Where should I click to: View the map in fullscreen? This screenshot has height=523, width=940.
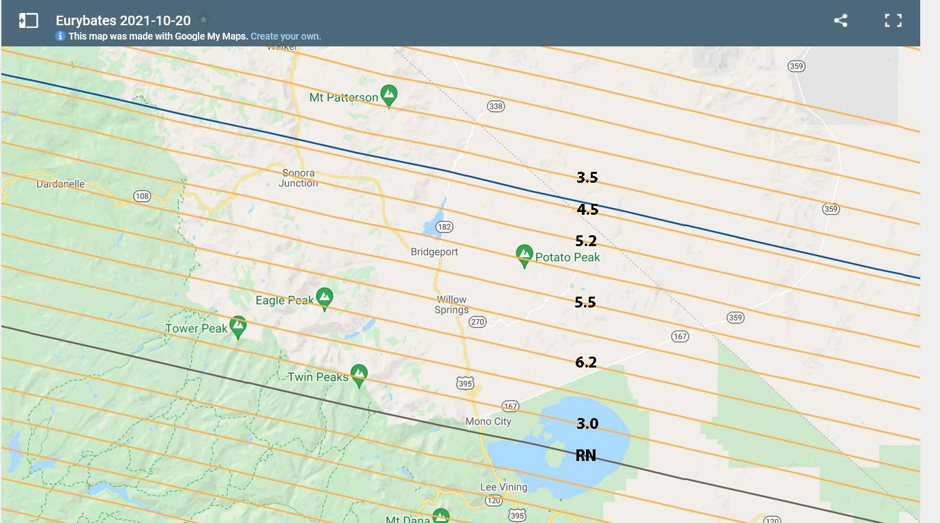(893, 20)
